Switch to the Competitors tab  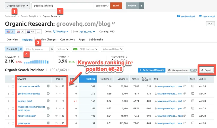click(x=68, y=40)
